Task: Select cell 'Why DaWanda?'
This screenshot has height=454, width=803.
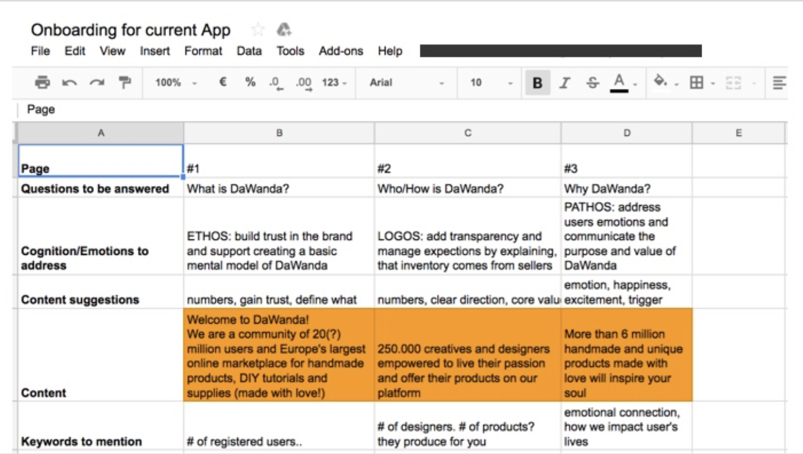Action: pyautogui.click(x=626, y=188)
